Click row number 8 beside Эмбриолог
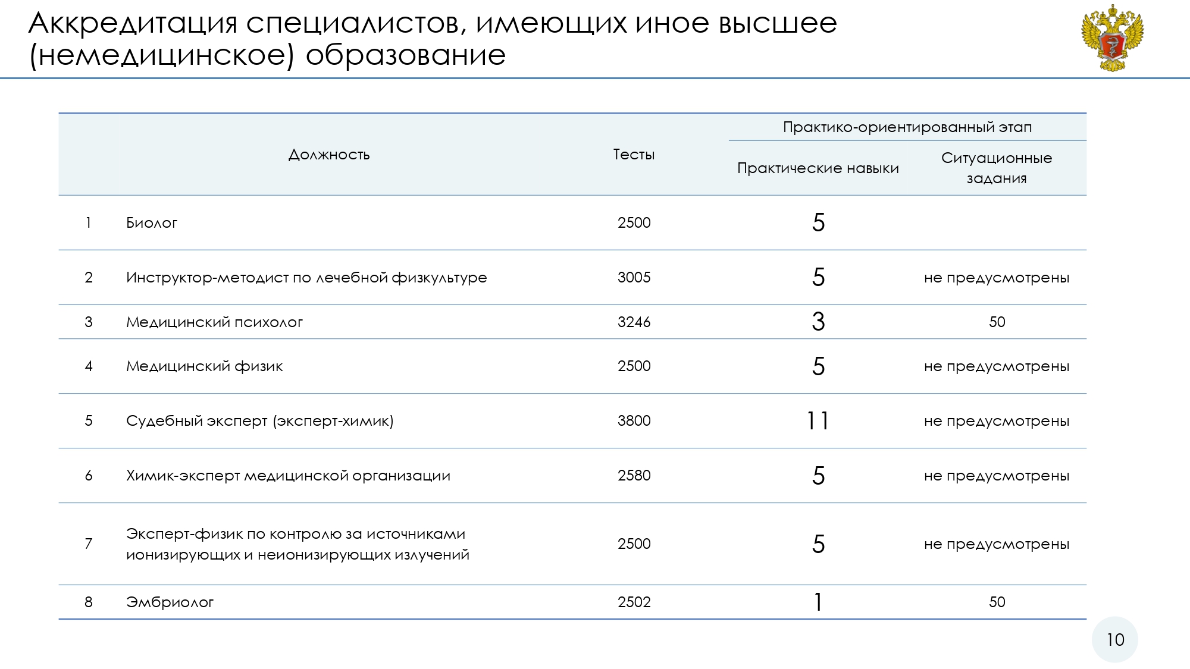The width and height of the screenshot is (1190, 669). click(x=88, y=602)
